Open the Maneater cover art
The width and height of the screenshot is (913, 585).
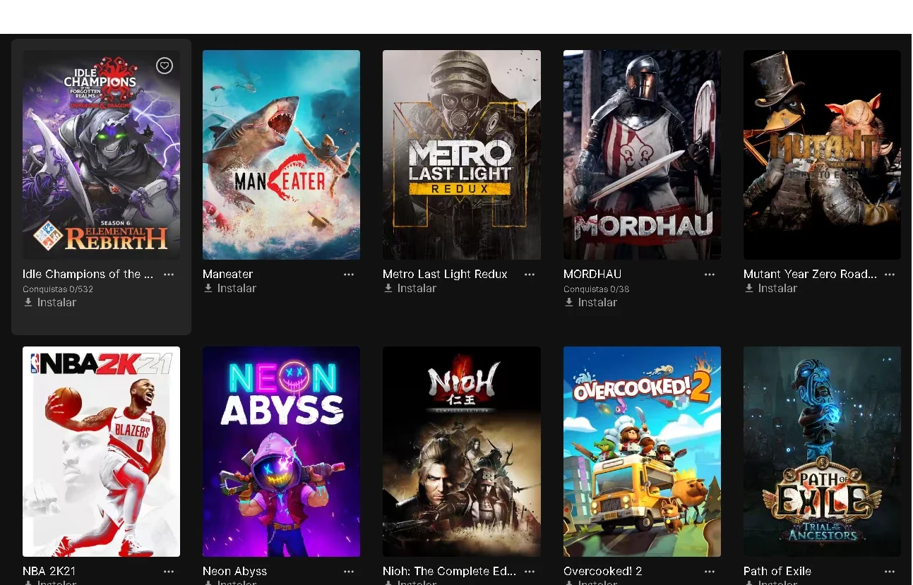point(281,155)
